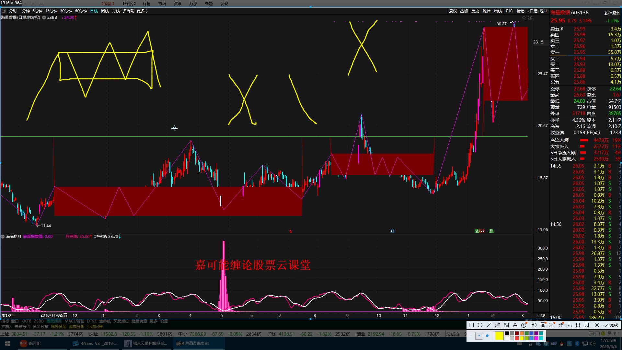
Task: Open the 资讯 top menu
Action: (178, 4)
